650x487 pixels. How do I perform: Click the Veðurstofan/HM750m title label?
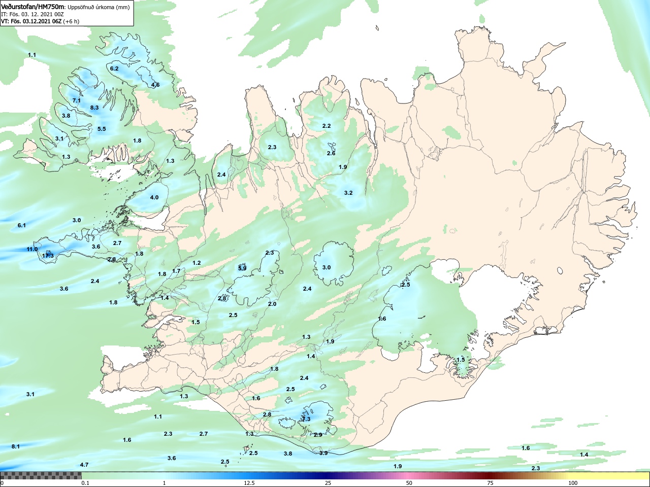click(33, 7)
